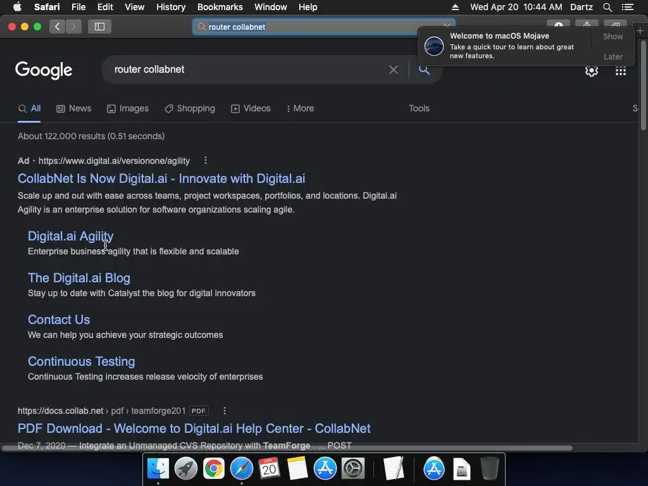Open the More search filters menu
This screenshot has width=648, height=486.
coord(300,108)
